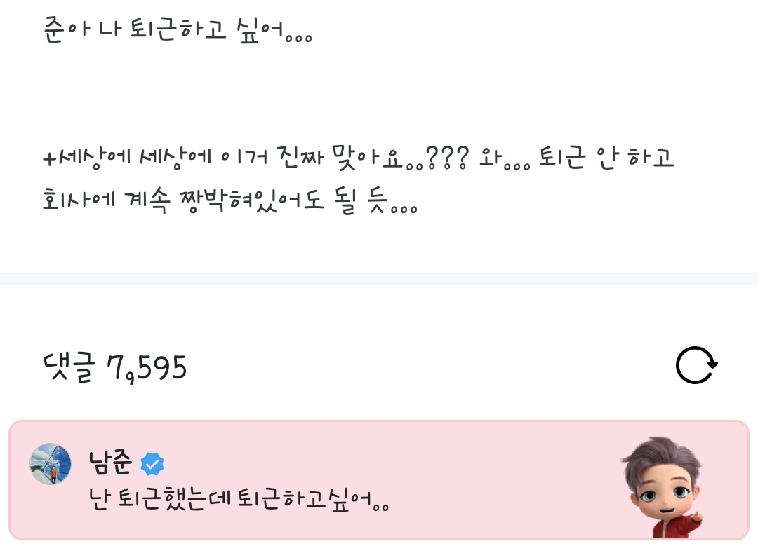The image size is (758, 560).
Task: Tap the gray divider bar below the post
Action: coord(379,278)
